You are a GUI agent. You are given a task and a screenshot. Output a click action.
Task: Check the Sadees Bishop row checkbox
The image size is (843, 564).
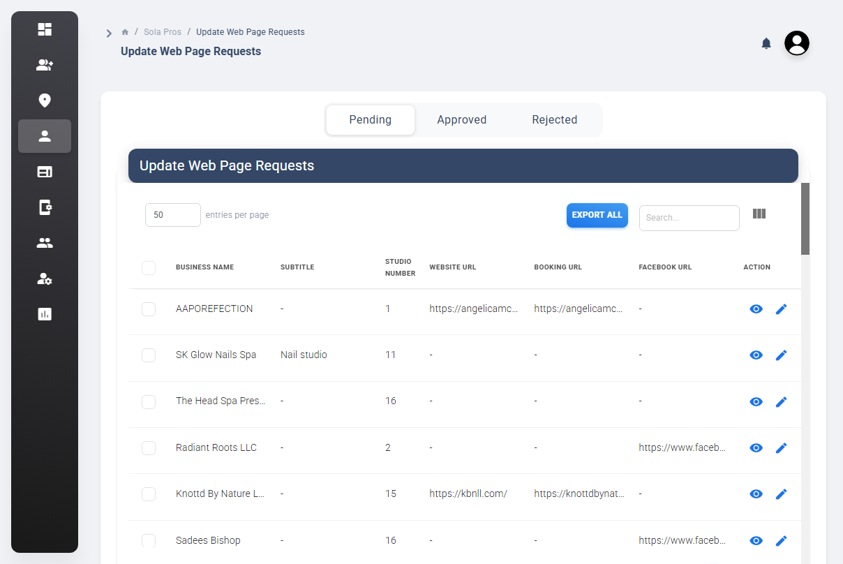click(x=149, y=540)
